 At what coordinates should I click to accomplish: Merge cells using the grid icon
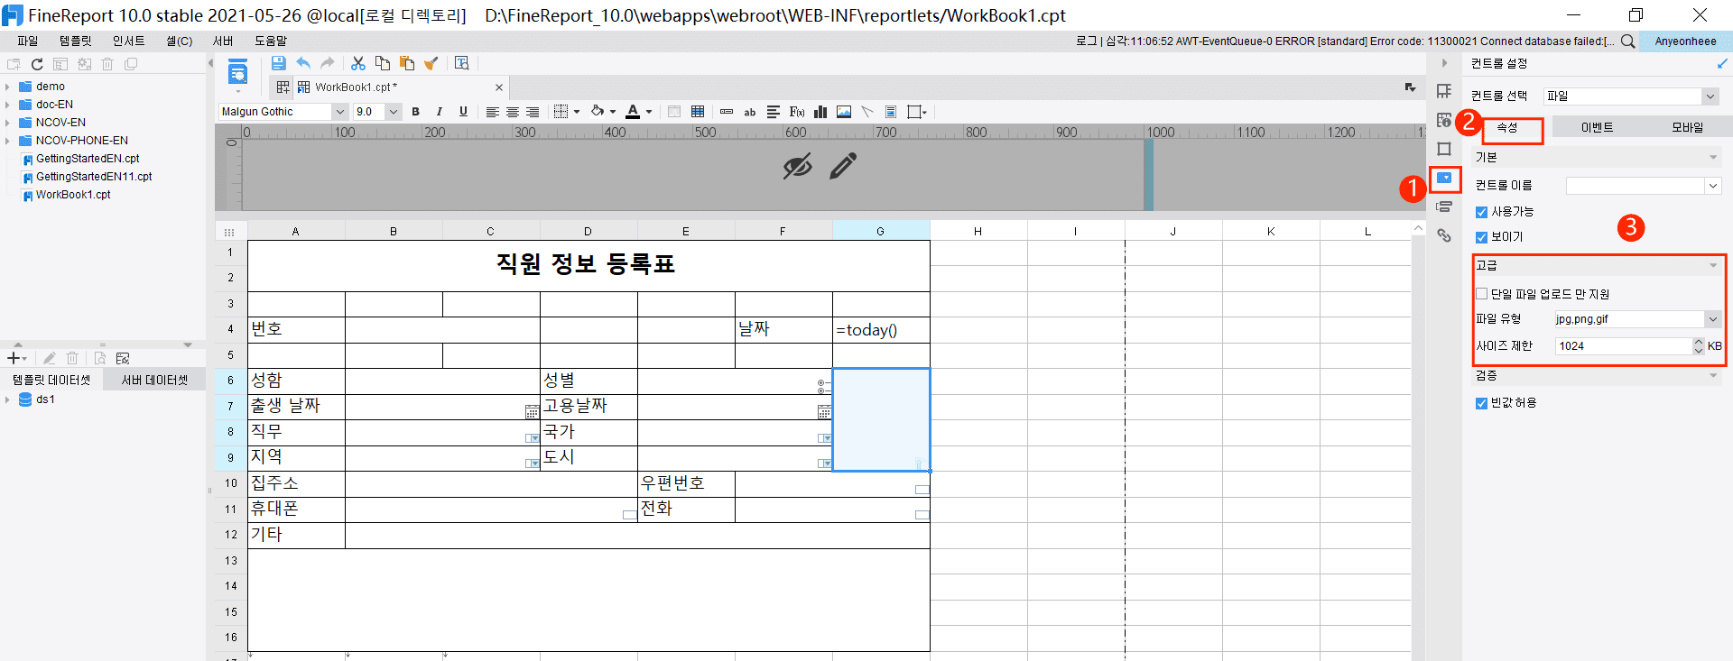pyautogui.click(x=698, y=112)
